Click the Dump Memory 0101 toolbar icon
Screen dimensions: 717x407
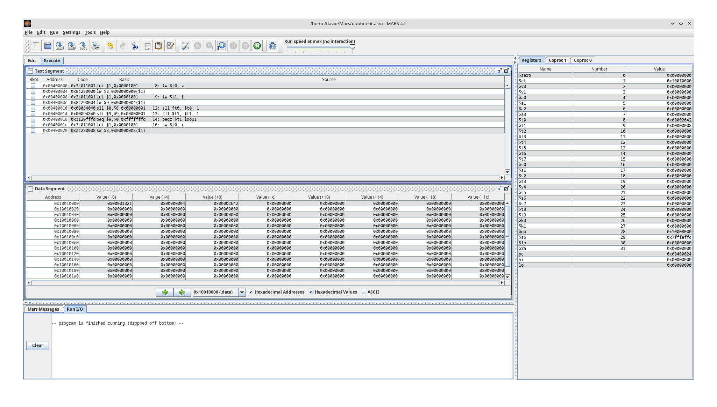coord(83,45)
